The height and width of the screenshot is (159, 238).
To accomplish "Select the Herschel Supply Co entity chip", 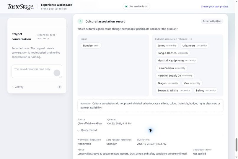I will [x=175, y=76].
